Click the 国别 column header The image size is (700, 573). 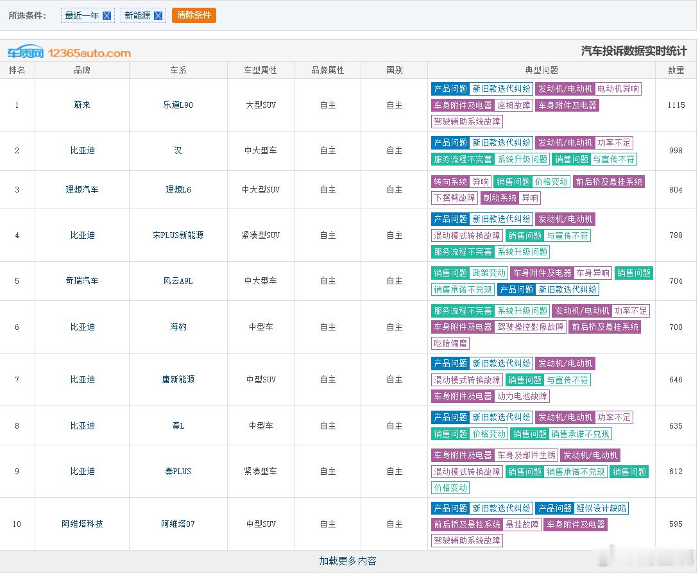pyautogui.click(x=394, y=70)
